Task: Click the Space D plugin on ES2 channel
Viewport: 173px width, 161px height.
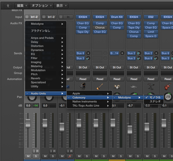Action: click(x=151, y=36)
